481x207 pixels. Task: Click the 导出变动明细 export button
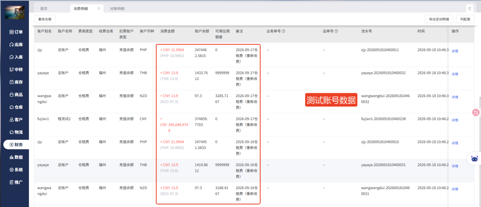(x=439, y=19)
